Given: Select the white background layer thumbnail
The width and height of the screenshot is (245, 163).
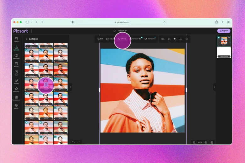Looking at the screenshot, I should point(224,53).
